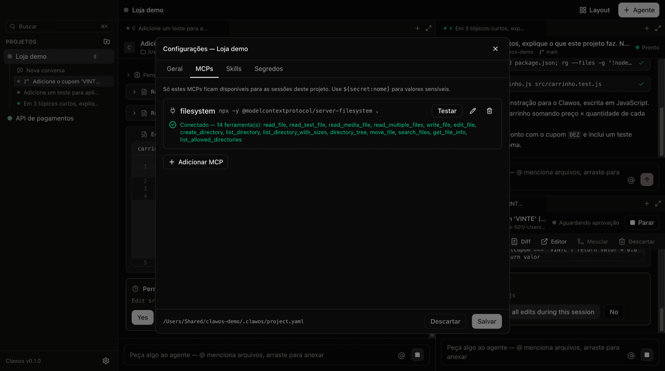Click the new project folder icon
The image size is (665, 371).
click(x=106, y=42)
